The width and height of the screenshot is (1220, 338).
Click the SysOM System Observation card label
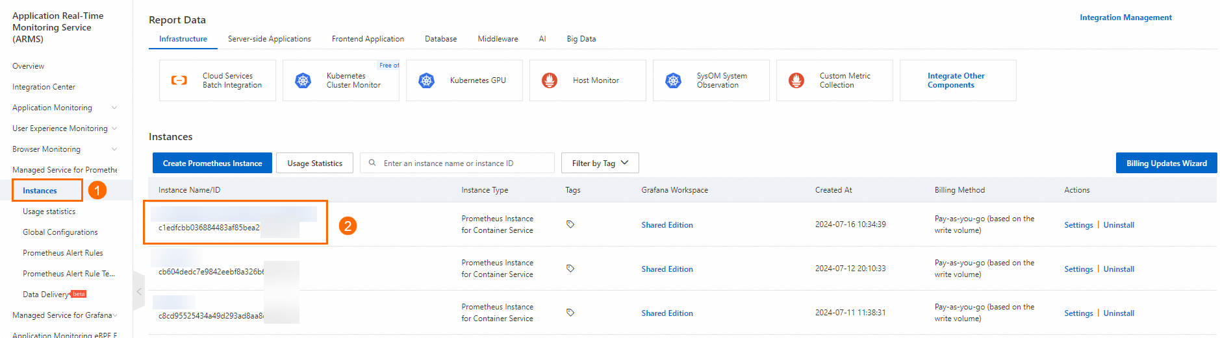[722, 80]
